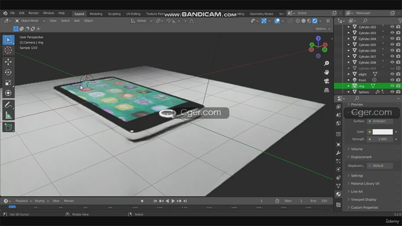Expand Cylinder.003 tree item
Screen dimensions: 402x226
(349, 33)
